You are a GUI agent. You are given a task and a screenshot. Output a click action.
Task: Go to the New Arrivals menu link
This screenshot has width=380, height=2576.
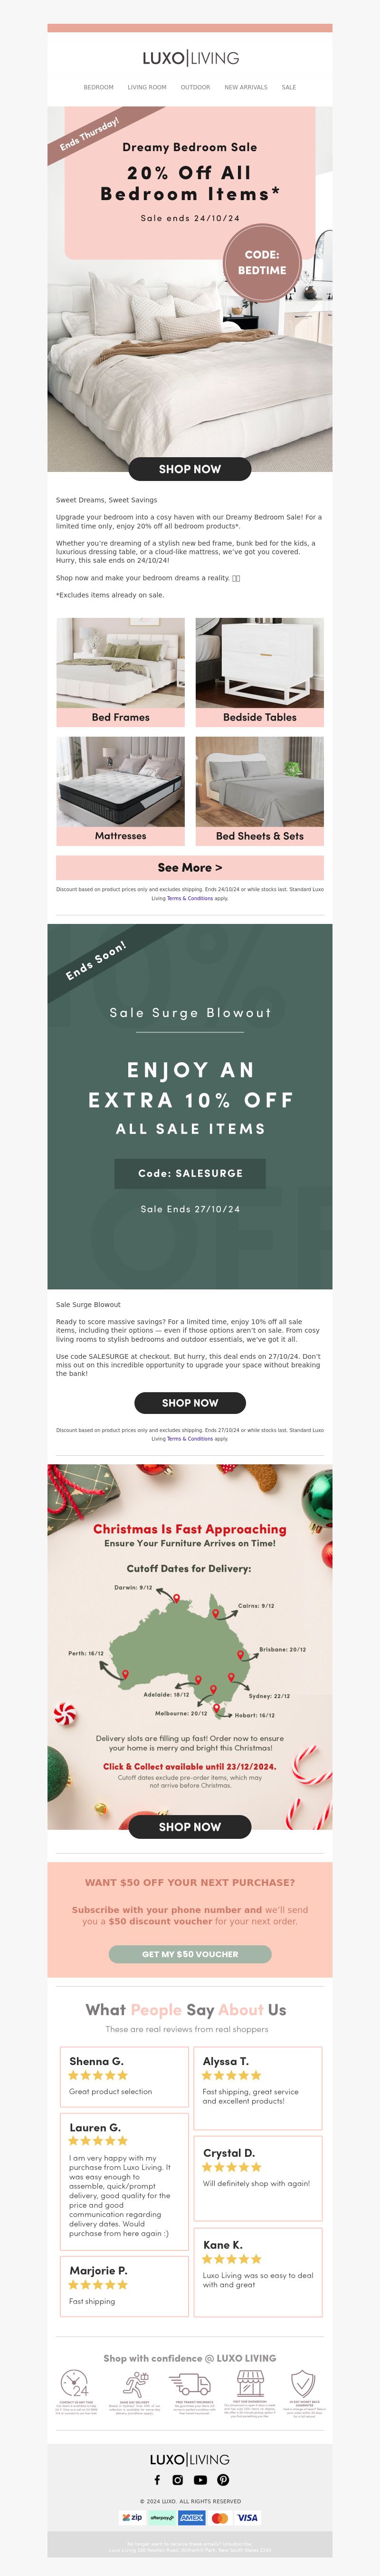point(246,87)
